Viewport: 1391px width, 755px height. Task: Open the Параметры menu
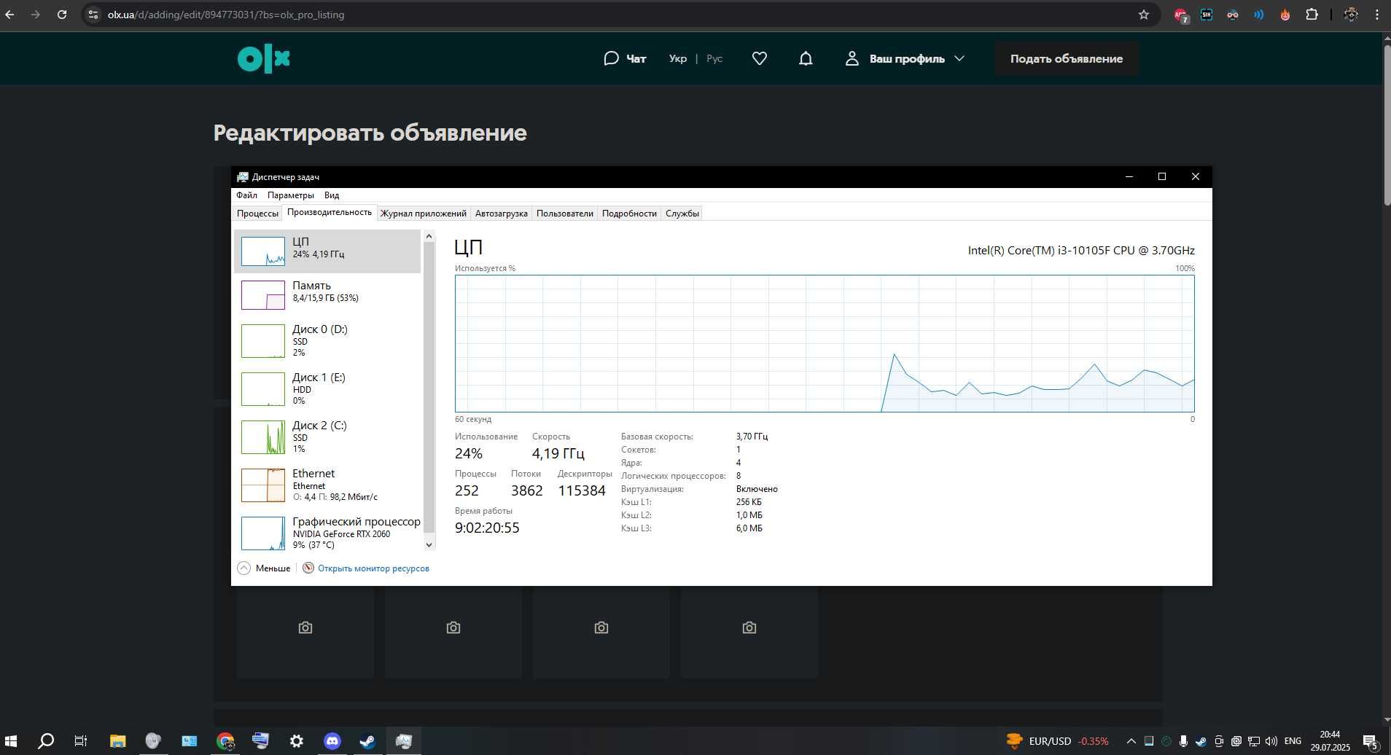(x=290, y=195)
